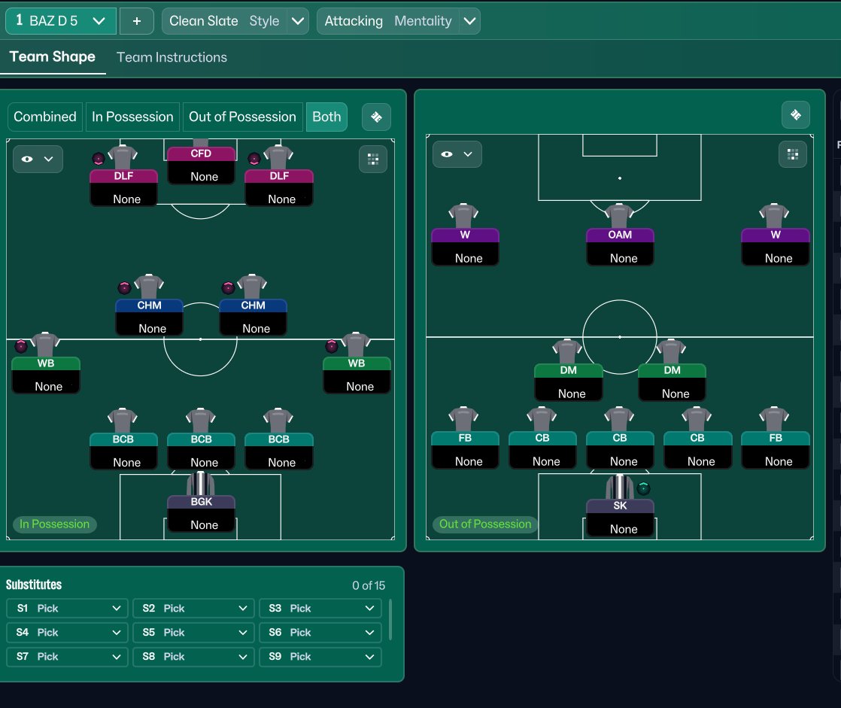841x708 pixels.
Task: Click the Out of Possession pitch label
Action: [x=485, y=524]
